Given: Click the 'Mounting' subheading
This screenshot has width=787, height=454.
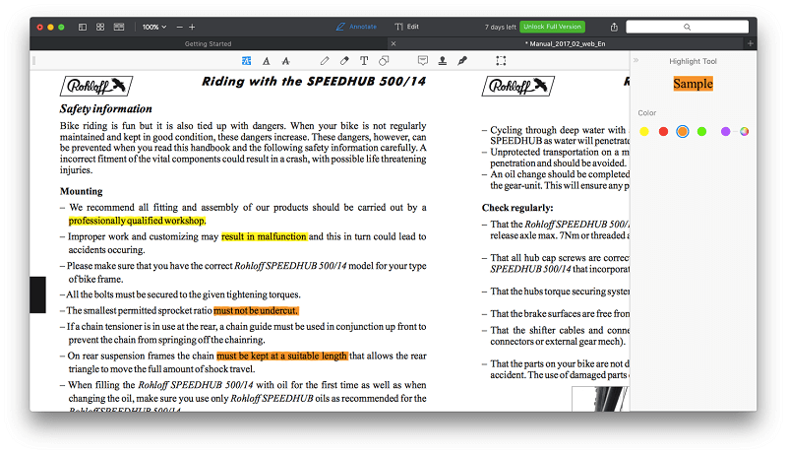Looking at the screenshot, I should click(82, 191).
